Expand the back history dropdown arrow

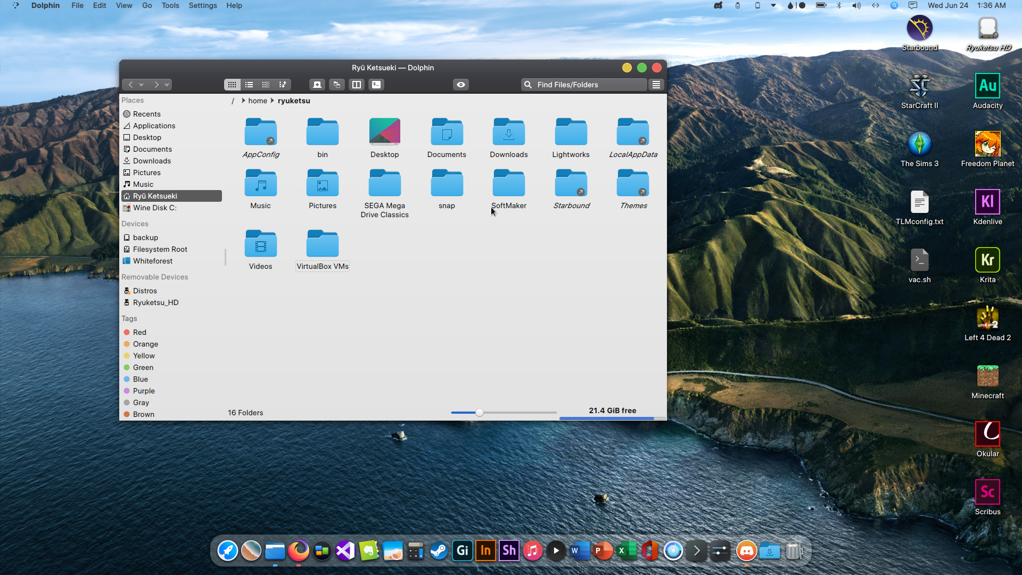point(142,85)
